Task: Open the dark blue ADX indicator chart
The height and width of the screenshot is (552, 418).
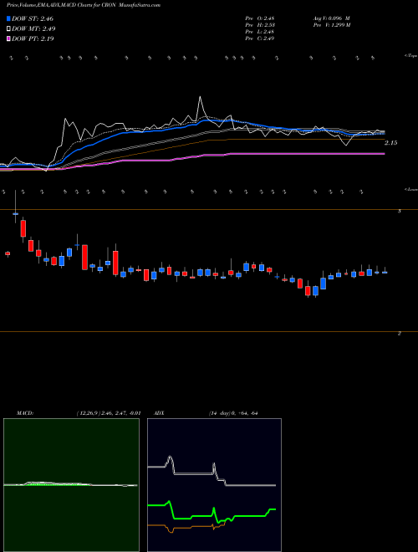Action: pyautogui.click(x=214, y=485)
